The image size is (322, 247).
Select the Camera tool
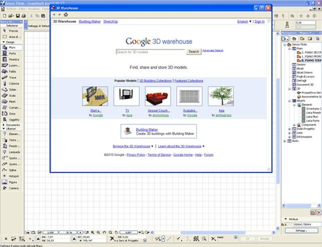tap(11, 188)
